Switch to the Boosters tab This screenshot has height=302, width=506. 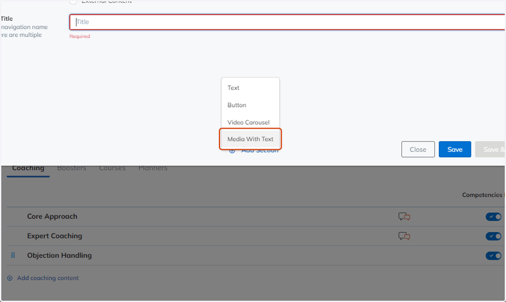(72, 168)
